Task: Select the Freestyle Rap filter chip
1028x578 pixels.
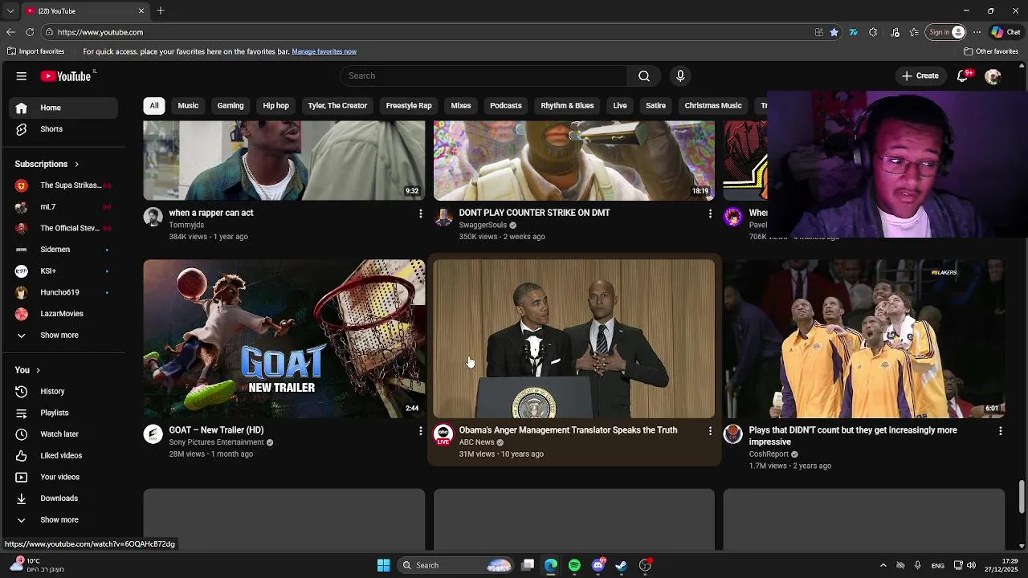Action: [x=409, y=105]
